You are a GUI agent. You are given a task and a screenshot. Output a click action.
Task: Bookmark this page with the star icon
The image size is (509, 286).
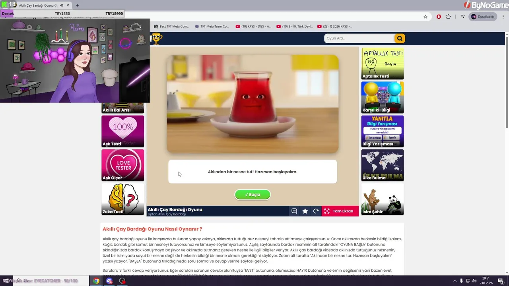425,17
